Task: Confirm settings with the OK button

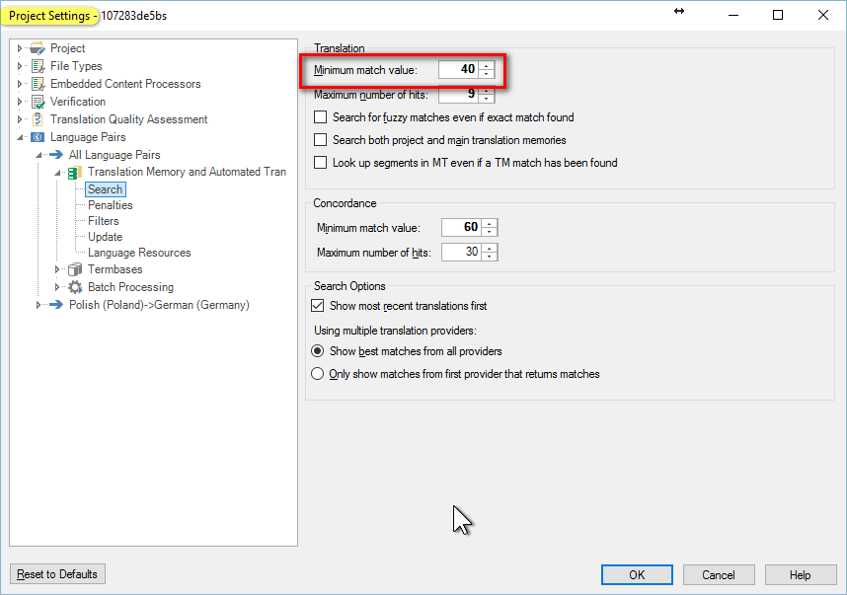Action: coord(637,574)
